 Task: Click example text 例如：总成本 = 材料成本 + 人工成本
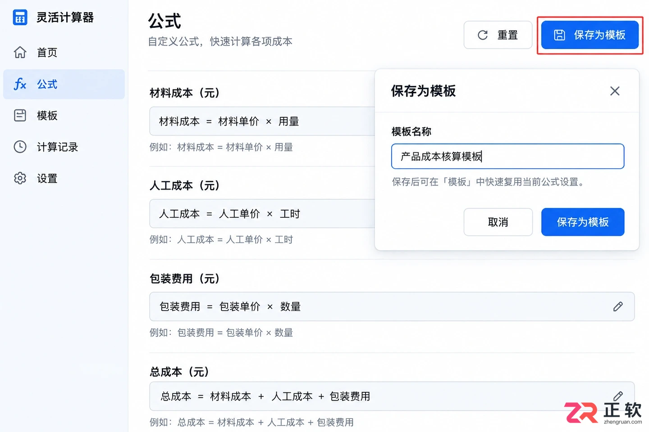(251, 422)
